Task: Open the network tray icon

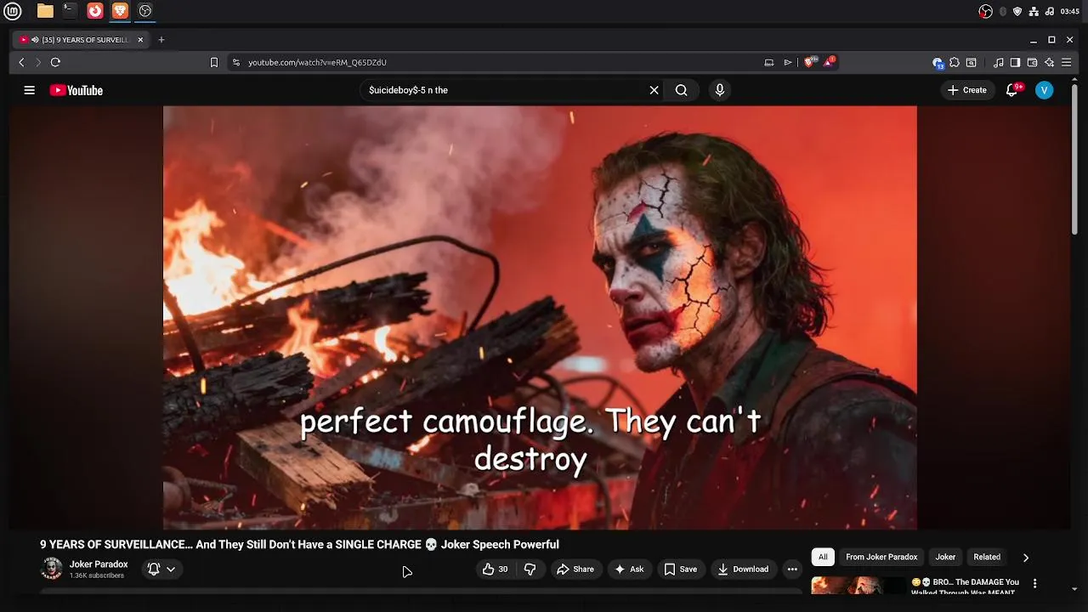Action: pyautogui.click(x=1034, y=11)
